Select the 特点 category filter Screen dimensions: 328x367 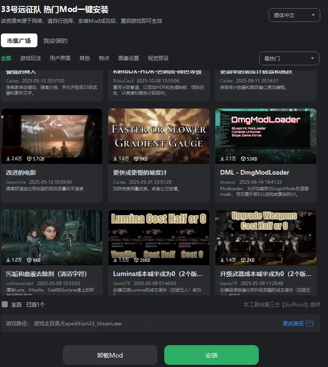(104, 58)
